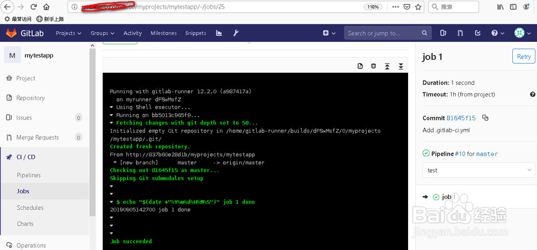Collapse the Running on bb5013c965f9 section

112,115
